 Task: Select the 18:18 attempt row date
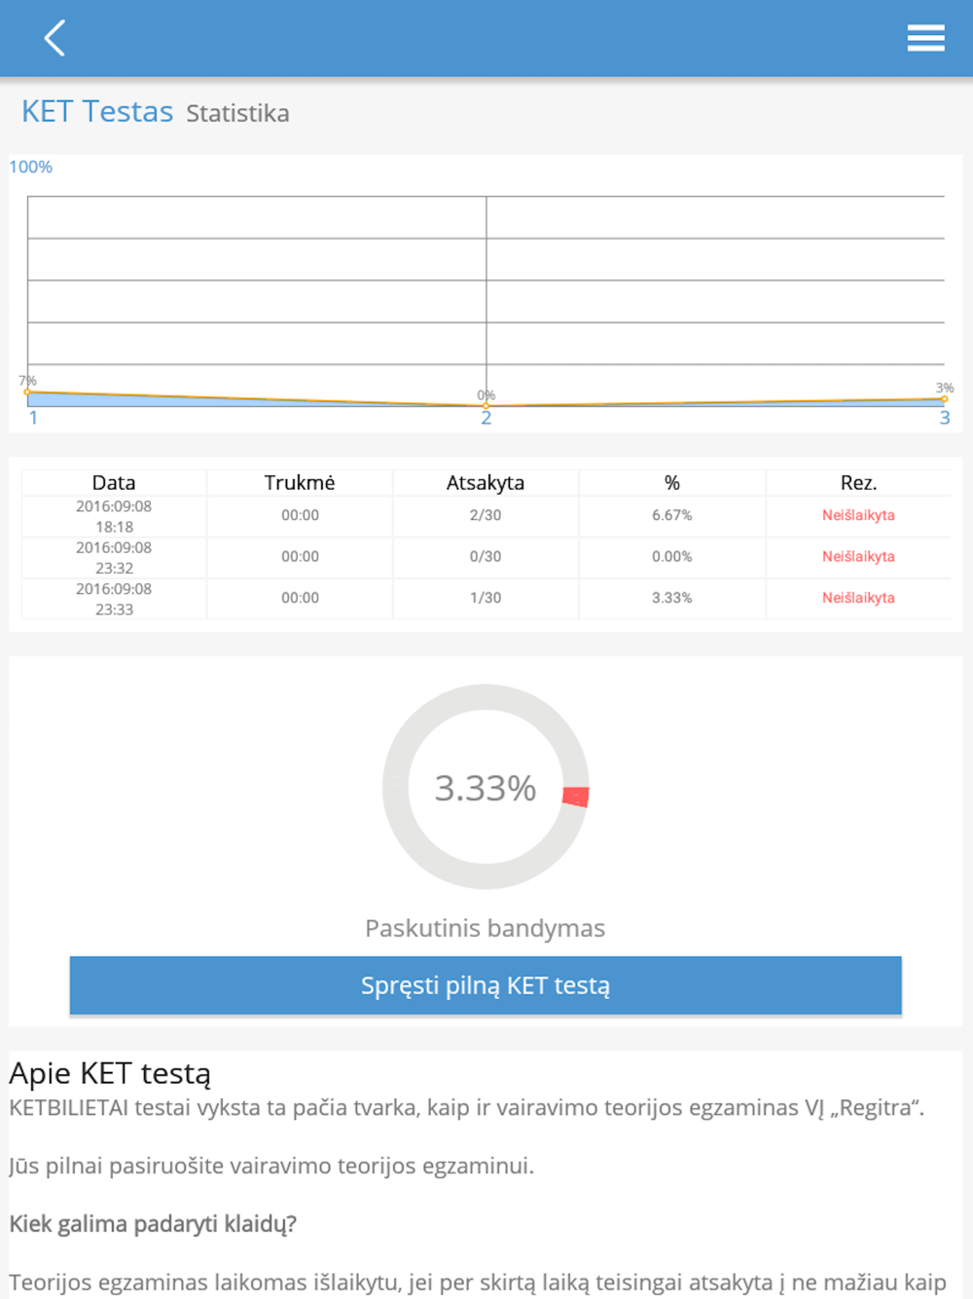coord(114,516)
